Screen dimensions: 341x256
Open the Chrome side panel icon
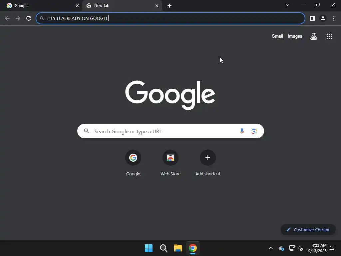click(312, 18)
